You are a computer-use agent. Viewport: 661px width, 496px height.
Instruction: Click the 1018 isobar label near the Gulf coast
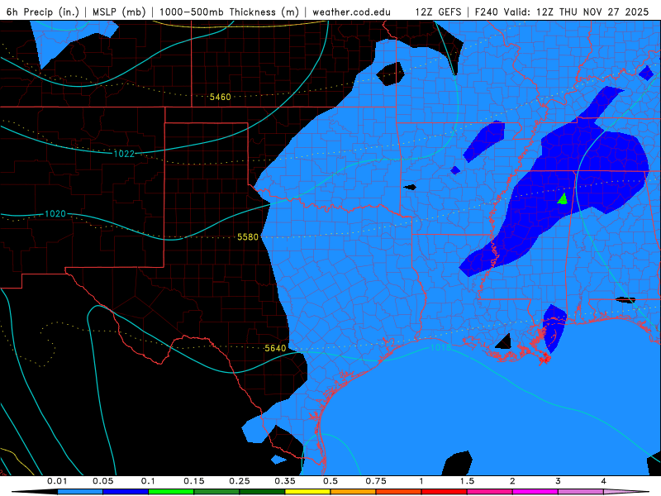(x=440, y=347)
